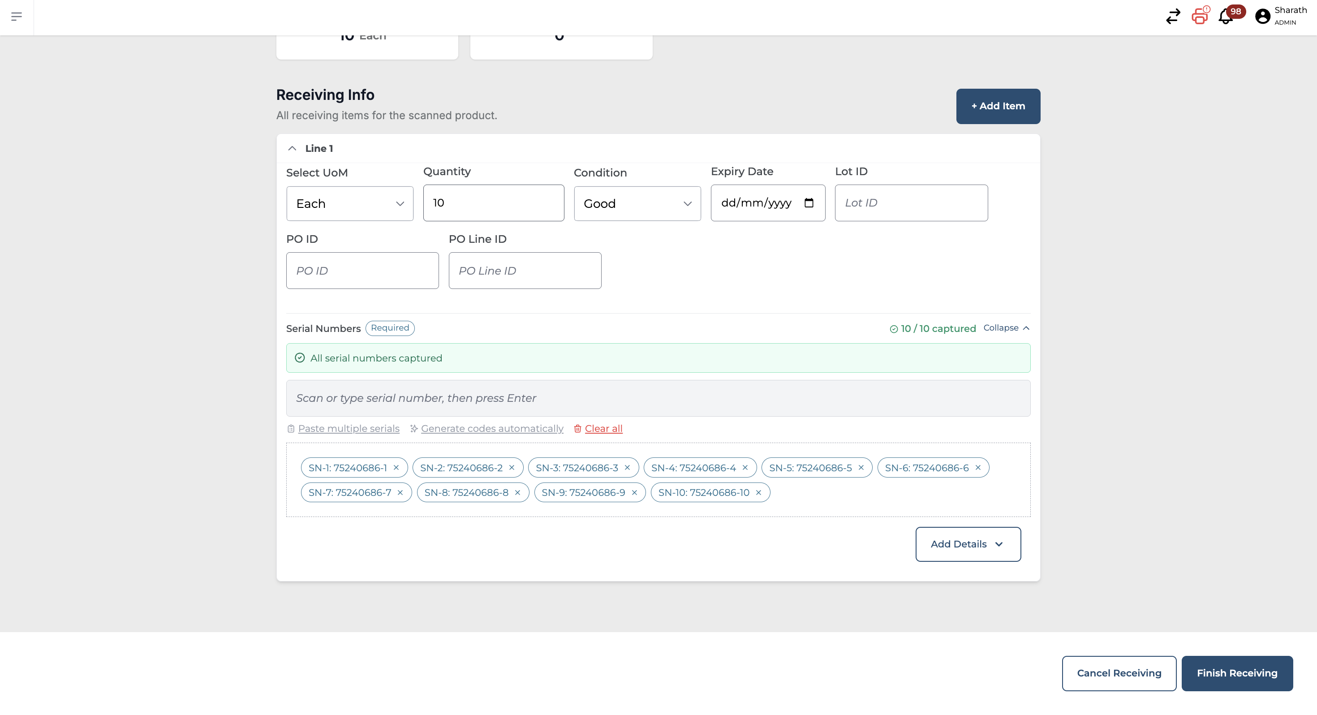Remove serial SN-1: 75240686-1
Screen dimensions: 1317x715
tap(396, 467)
